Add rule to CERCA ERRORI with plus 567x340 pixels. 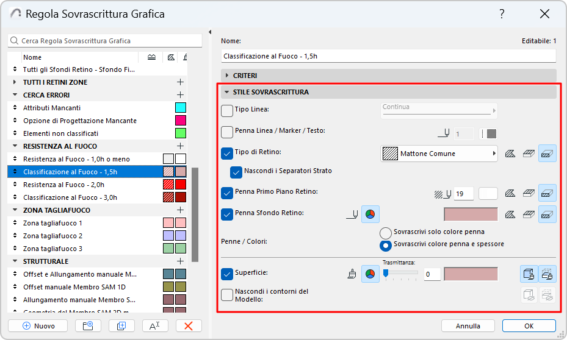[x=180, y=95]
